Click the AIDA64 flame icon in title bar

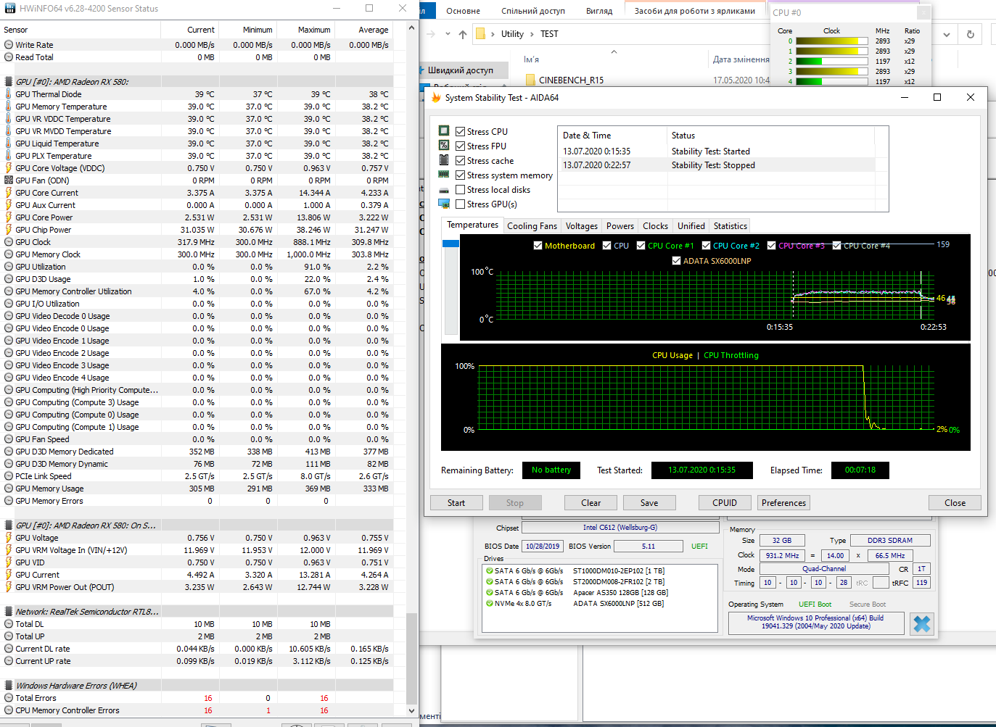436,98
